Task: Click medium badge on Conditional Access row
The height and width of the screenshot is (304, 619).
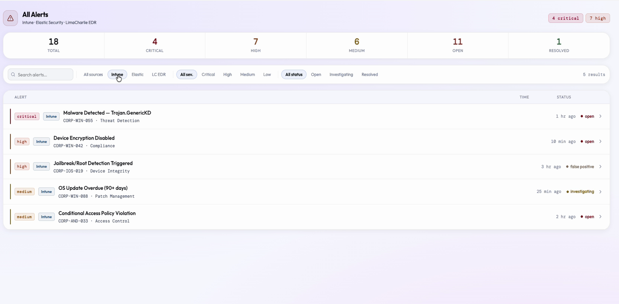Action: click(24, 217)
